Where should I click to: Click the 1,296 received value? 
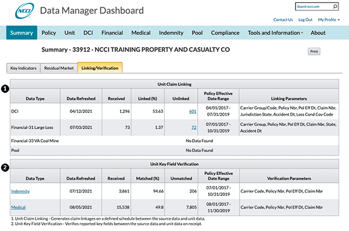pos(124,111)
